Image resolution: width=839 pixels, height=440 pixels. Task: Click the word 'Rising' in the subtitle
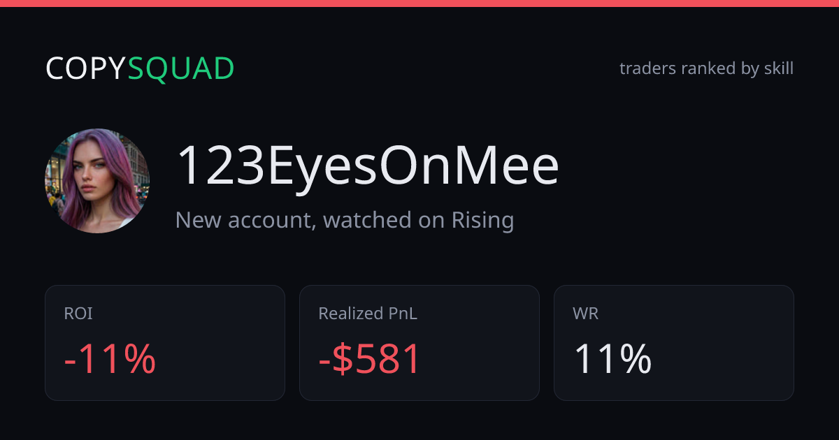[x=482, y=220]
